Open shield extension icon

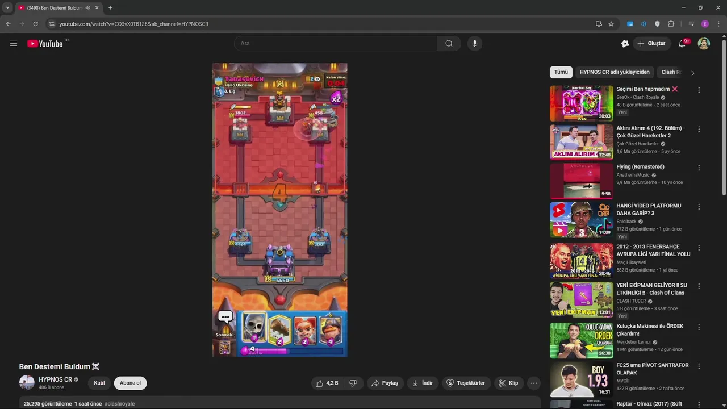pos(657,24)
